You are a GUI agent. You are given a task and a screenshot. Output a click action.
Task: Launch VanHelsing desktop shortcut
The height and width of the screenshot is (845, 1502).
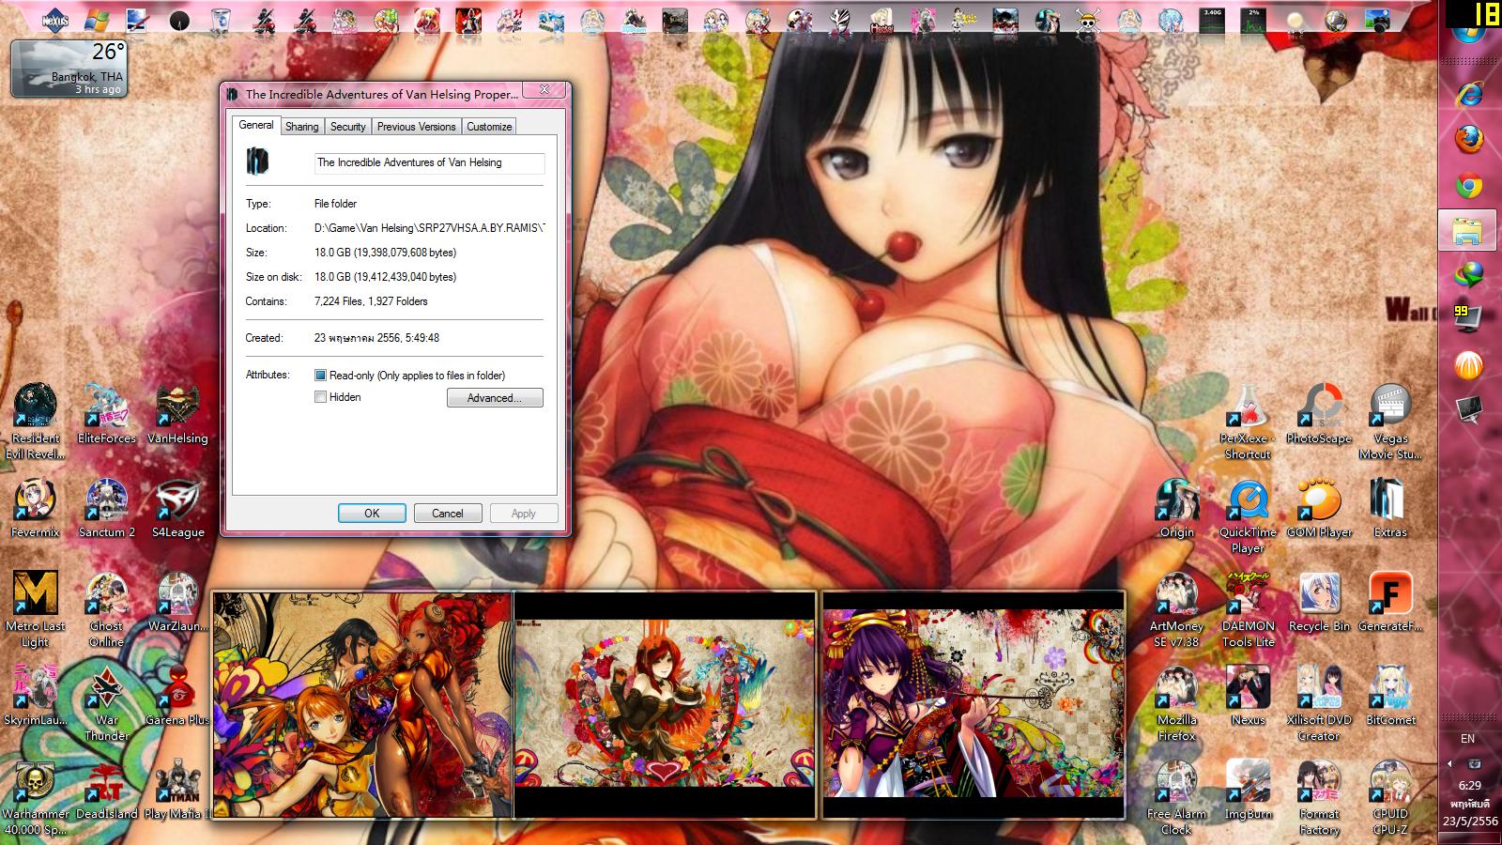point(177,414)
